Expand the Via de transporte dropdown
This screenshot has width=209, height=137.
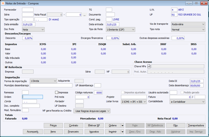tap(188, 24)
